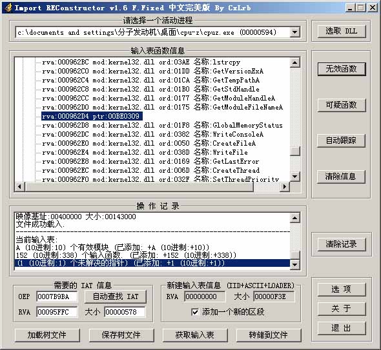The width and height of the screenshot is (381, 350).
Task: Click the log line about 有效模块
Action: 112,248
